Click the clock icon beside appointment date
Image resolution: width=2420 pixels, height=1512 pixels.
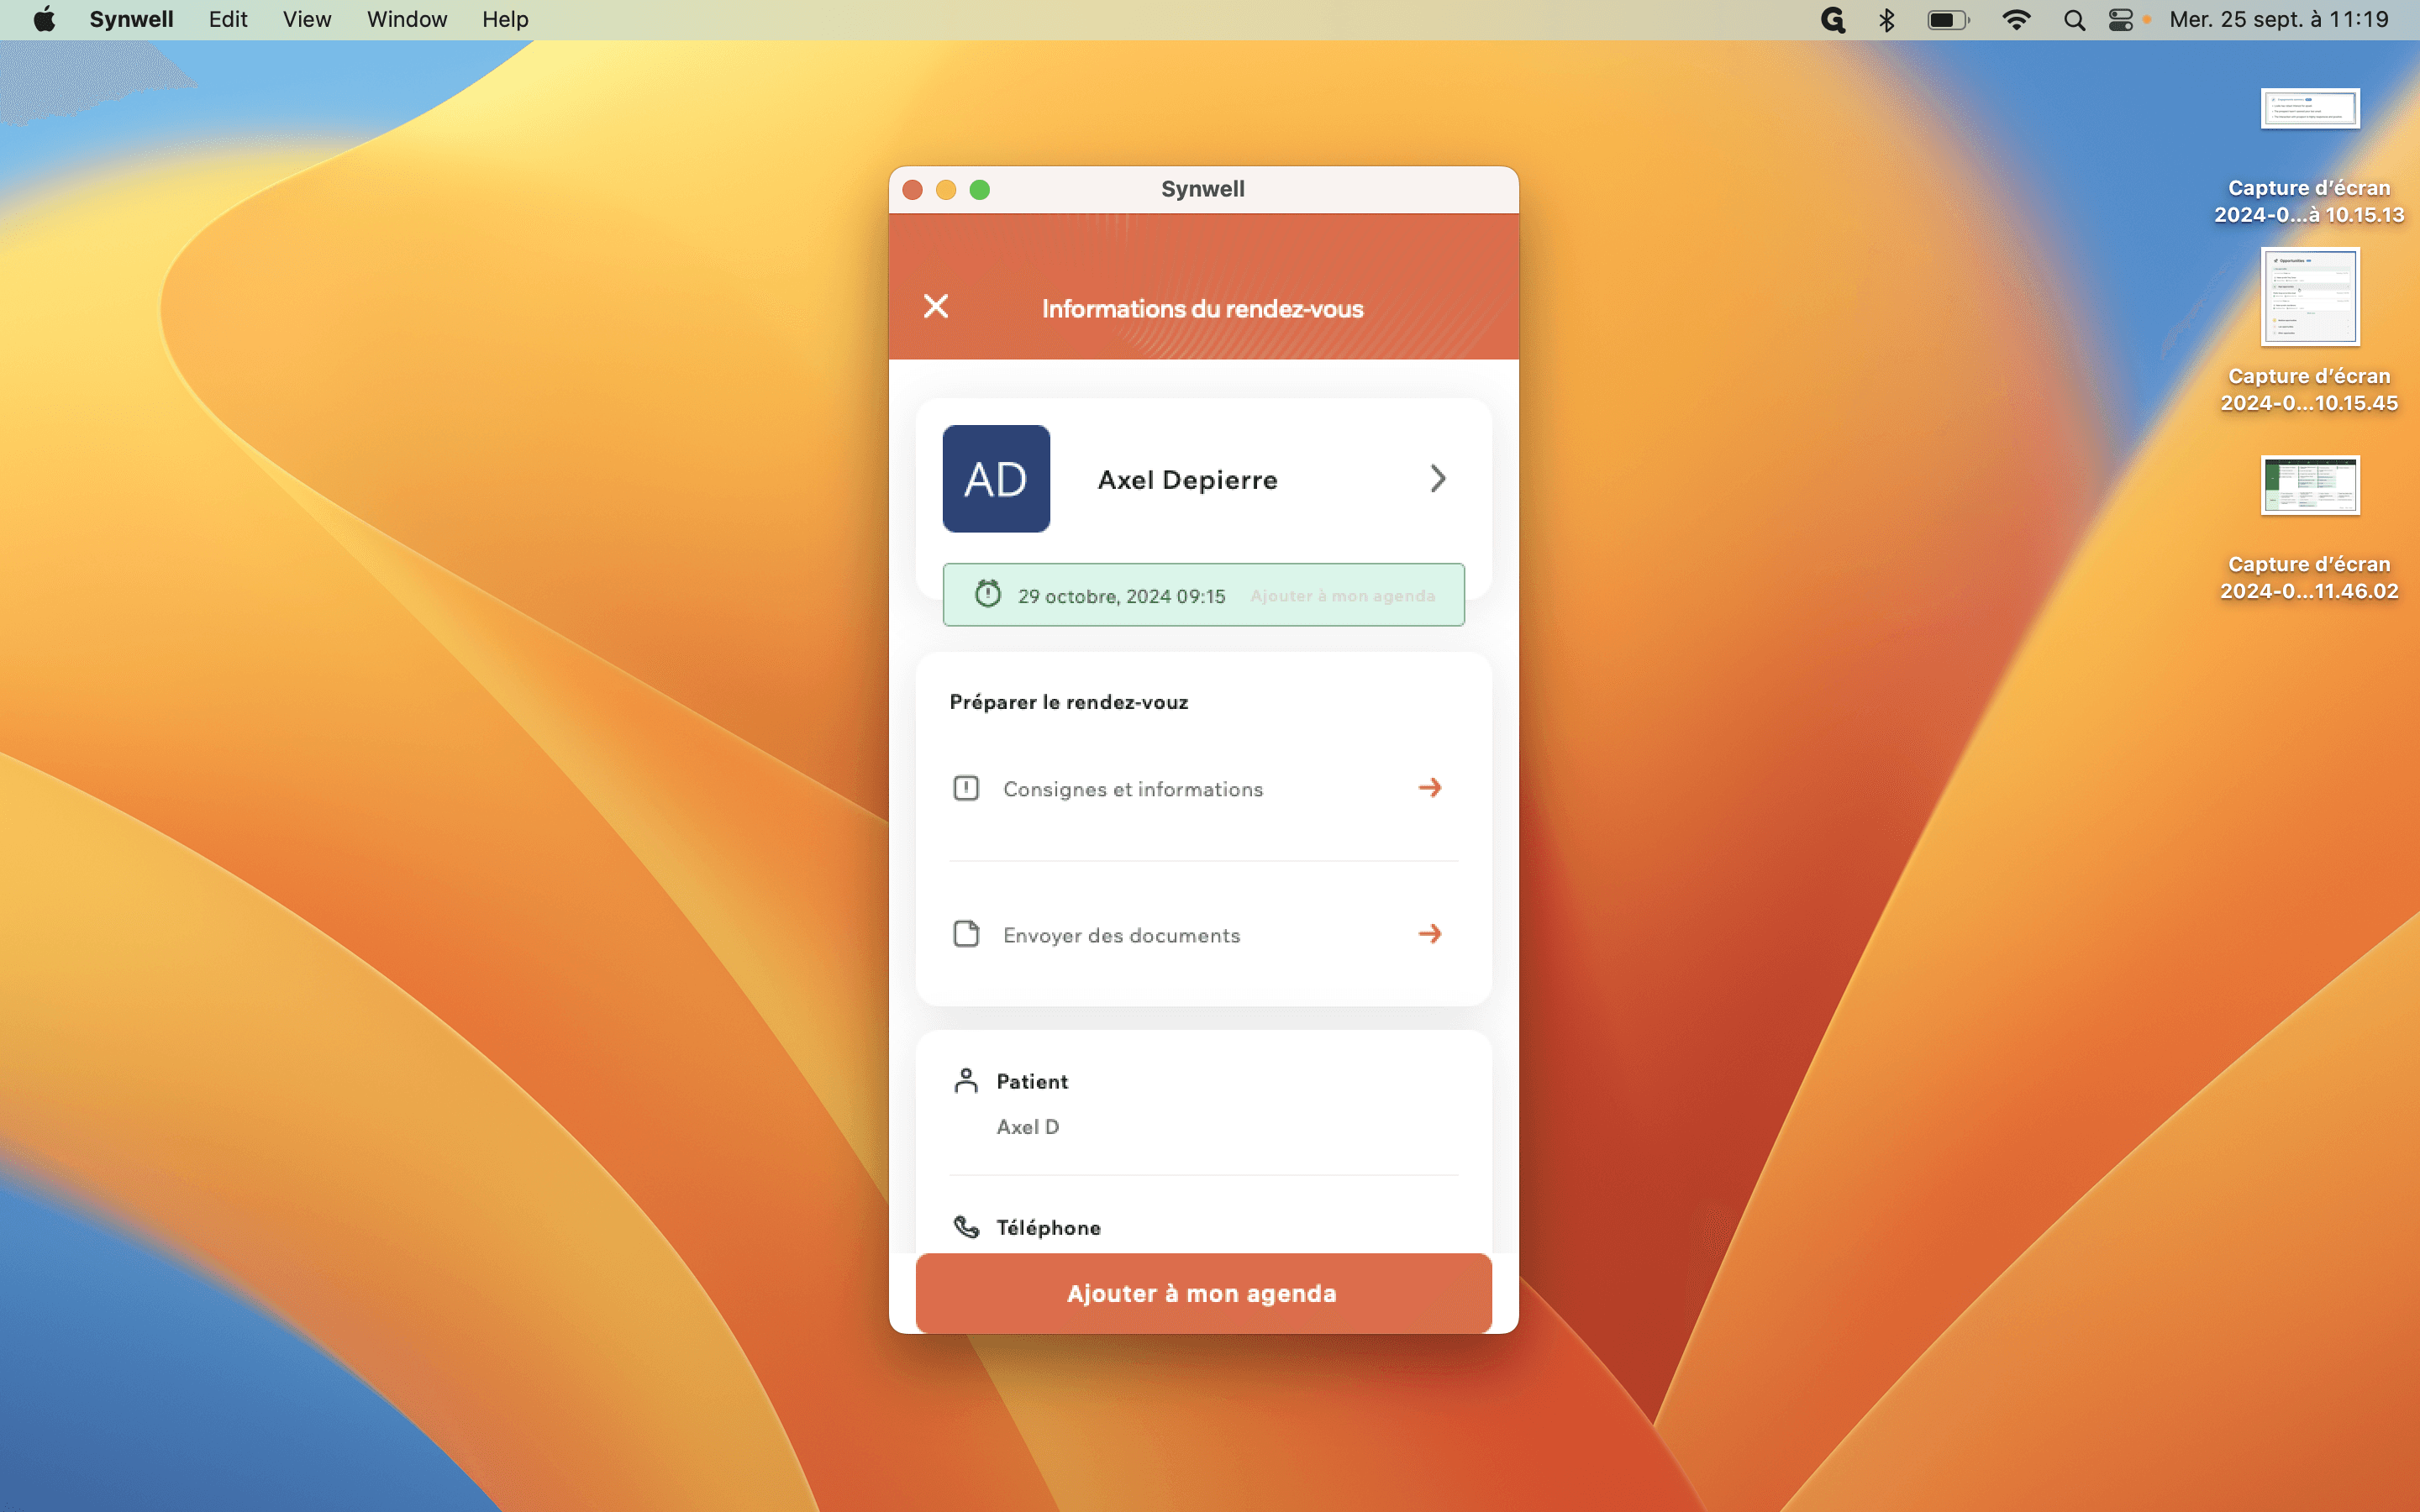point(988,594)
